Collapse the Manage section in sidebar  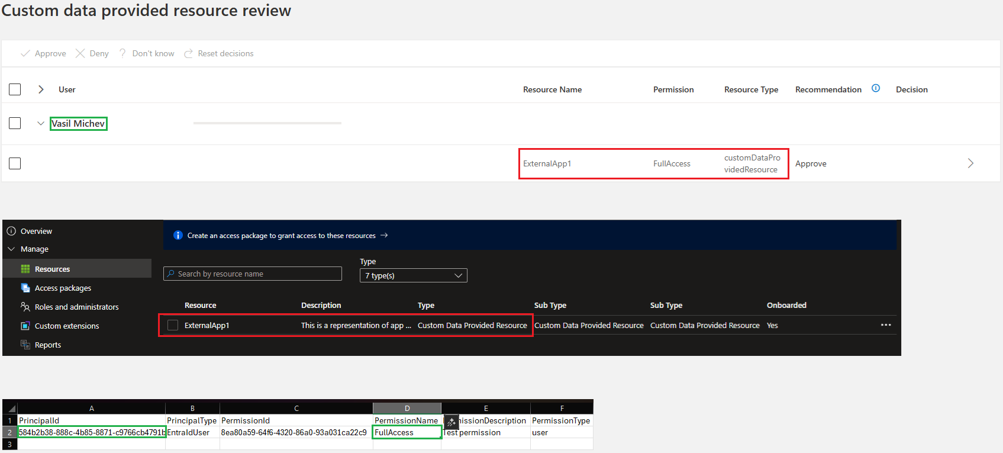11,249
